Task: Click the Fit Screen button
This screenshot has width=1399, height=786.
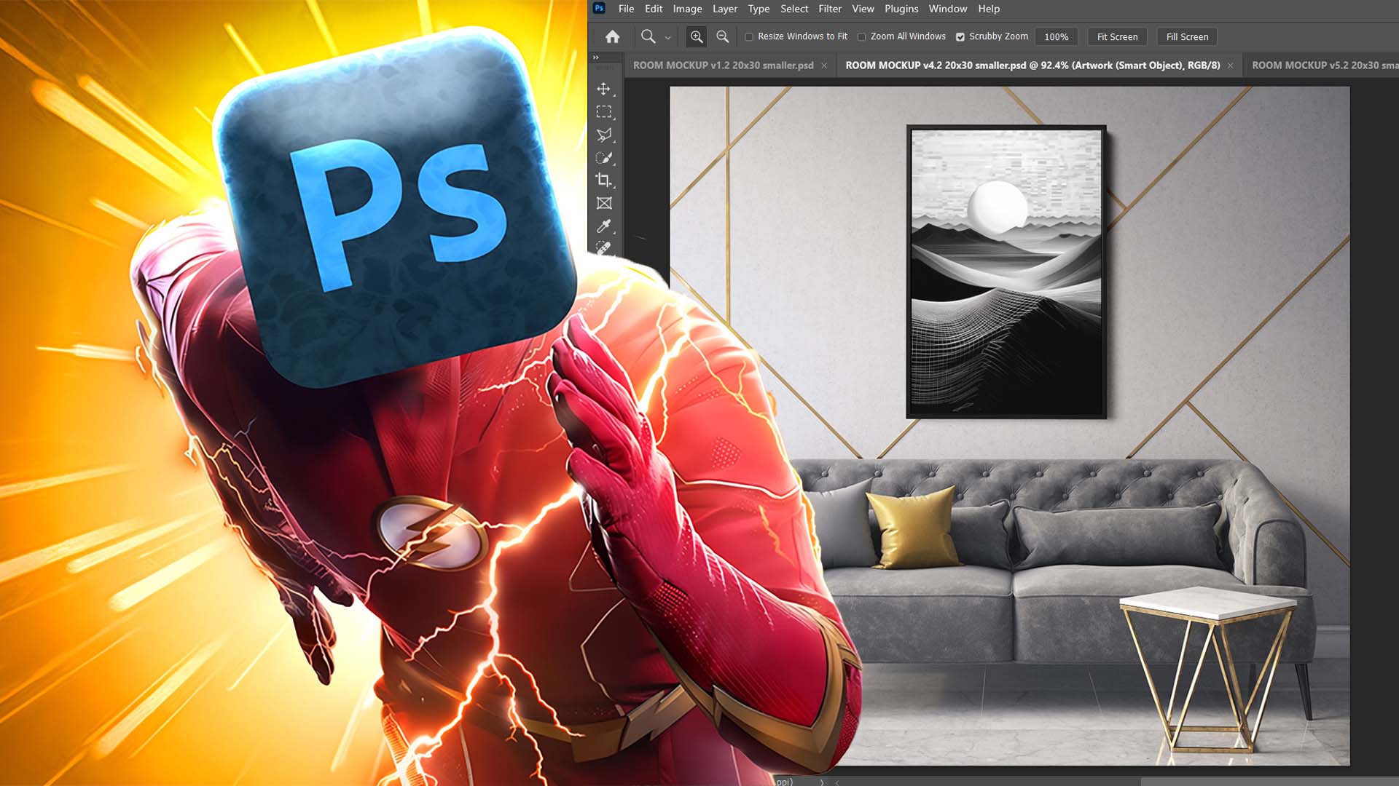Action: click(1117, 36)
